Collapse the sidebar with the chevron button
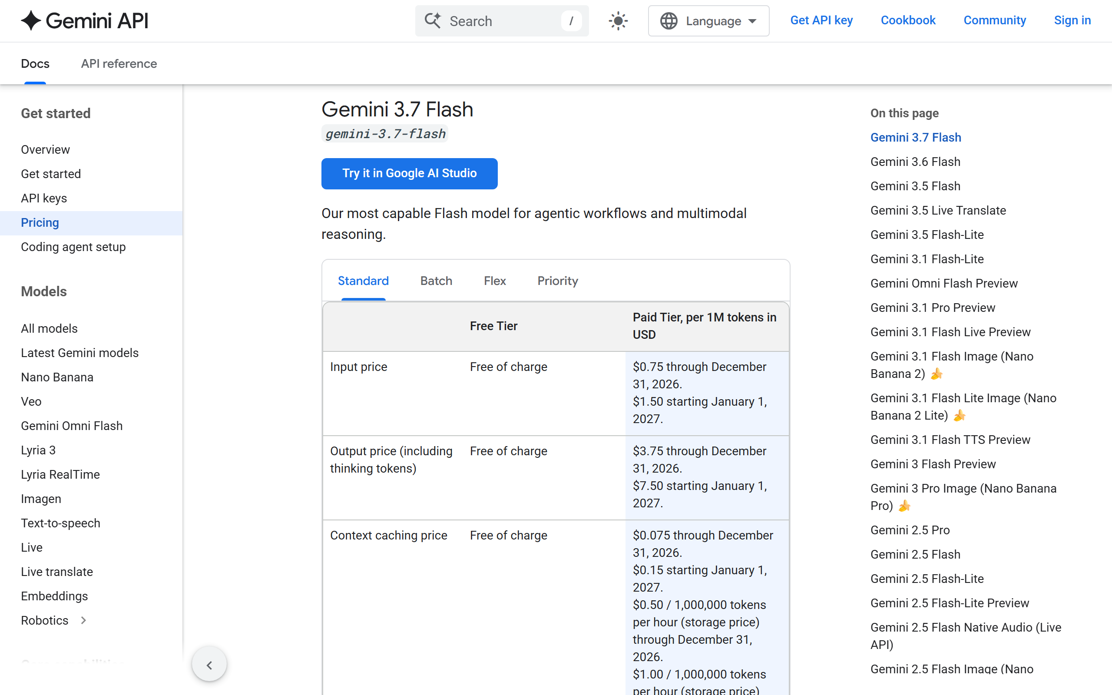 point(209,665)
